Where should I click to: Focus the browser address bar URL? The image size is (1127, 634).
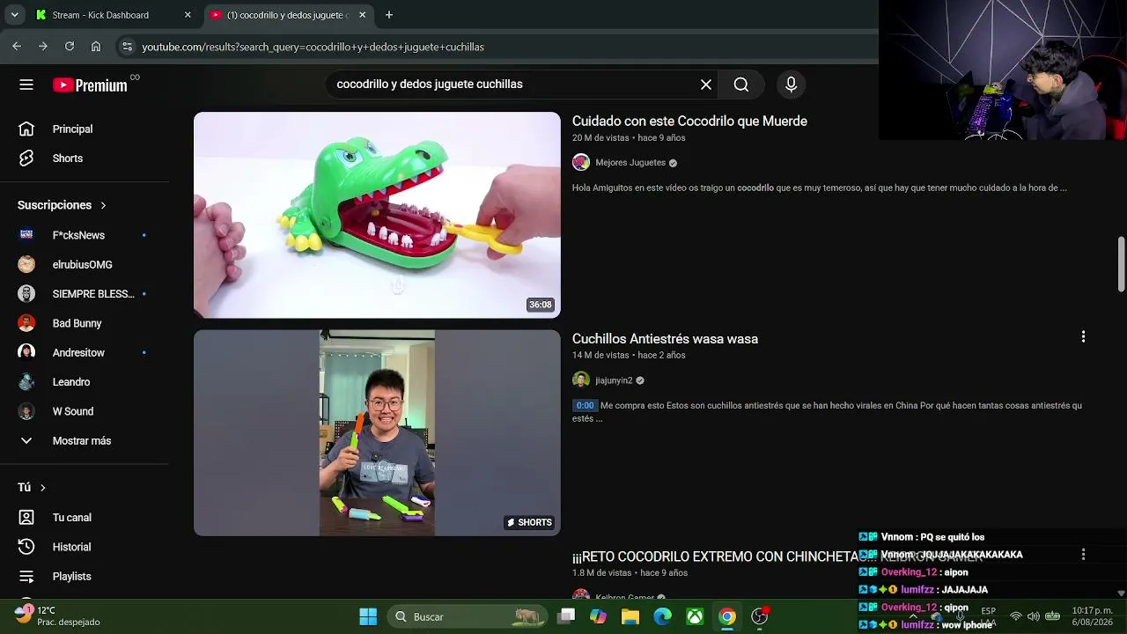pos(313,47)
